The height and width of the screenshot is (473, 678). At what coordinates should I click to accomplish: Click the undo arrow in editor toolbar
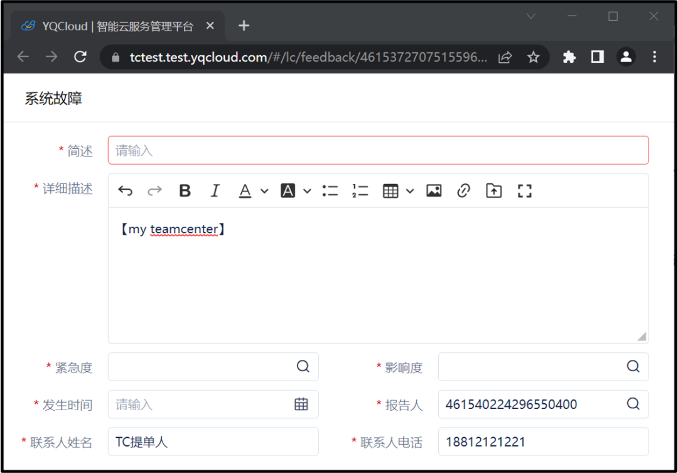pyautogui.click(x=126, y=191)
